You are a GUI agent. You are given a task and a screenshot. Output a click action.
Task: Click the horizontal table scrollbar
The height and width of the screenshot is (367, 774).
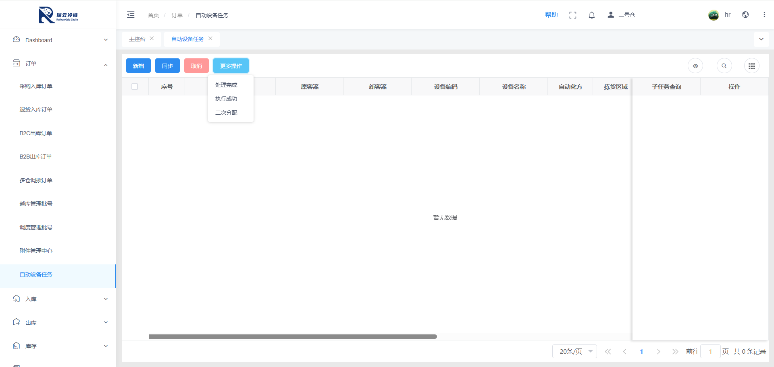pyautogui.click(x=293, y=336)
